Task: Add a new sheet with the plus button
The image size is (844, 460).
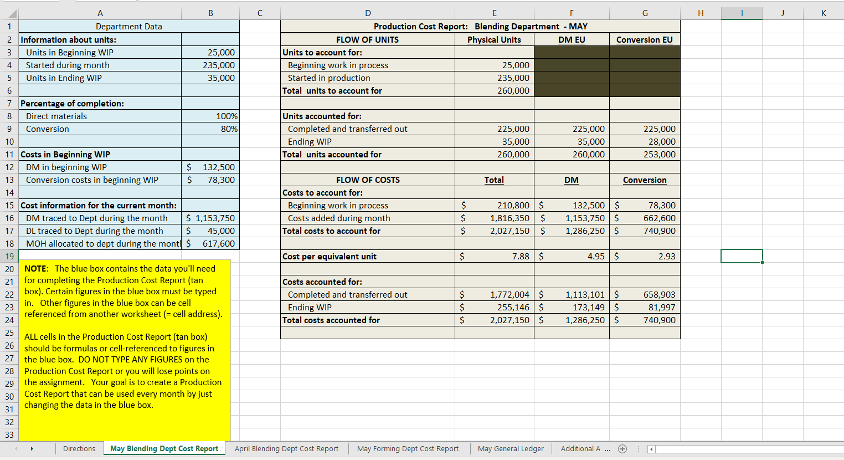Action: coord(622,449)
